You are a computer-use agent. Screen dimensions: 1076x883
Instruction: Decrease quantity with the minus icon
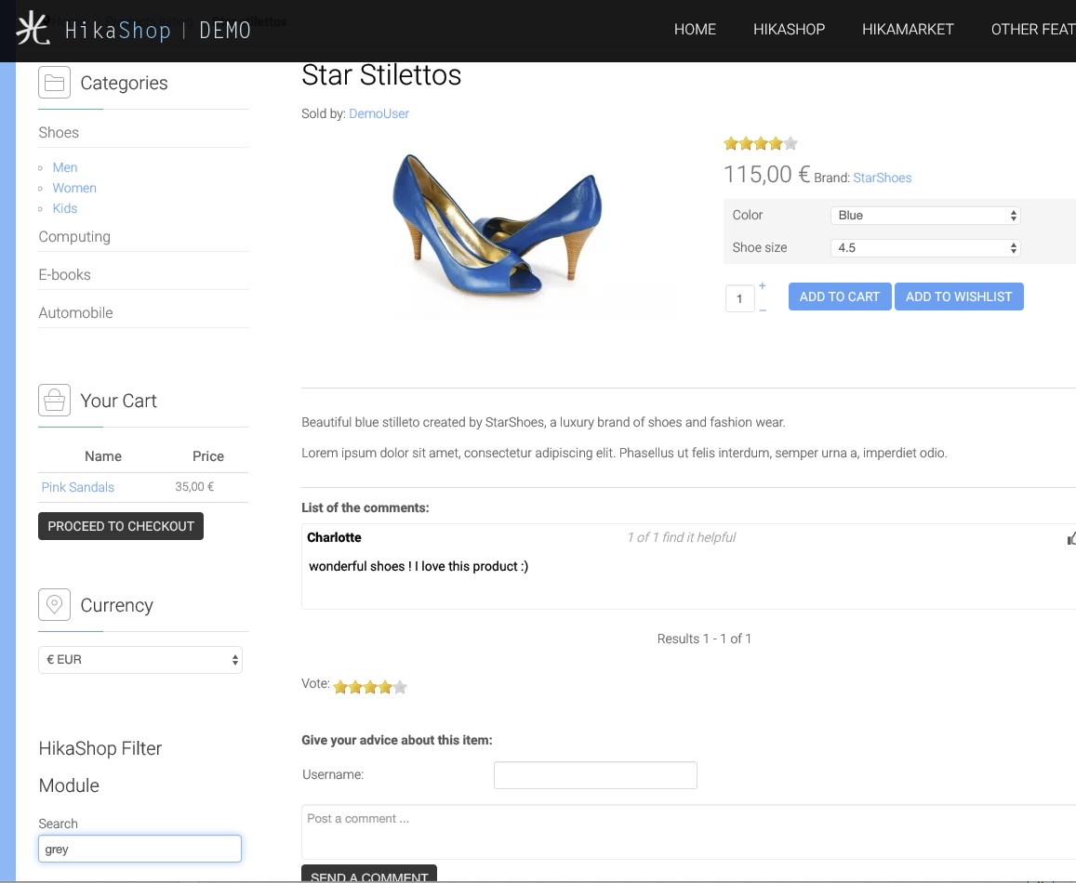click(763, 310)
